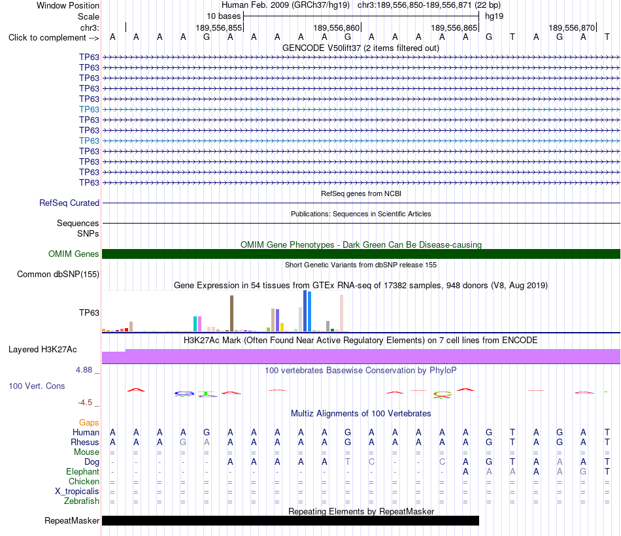Click the 'Mouse' alignment row label
The width and height of the screenshot is (621, 536).
coord(86,452)
